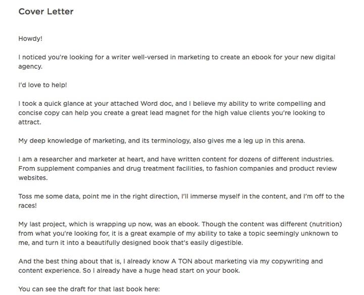Click the sentence I'd love to help!

tap(42, 85)
